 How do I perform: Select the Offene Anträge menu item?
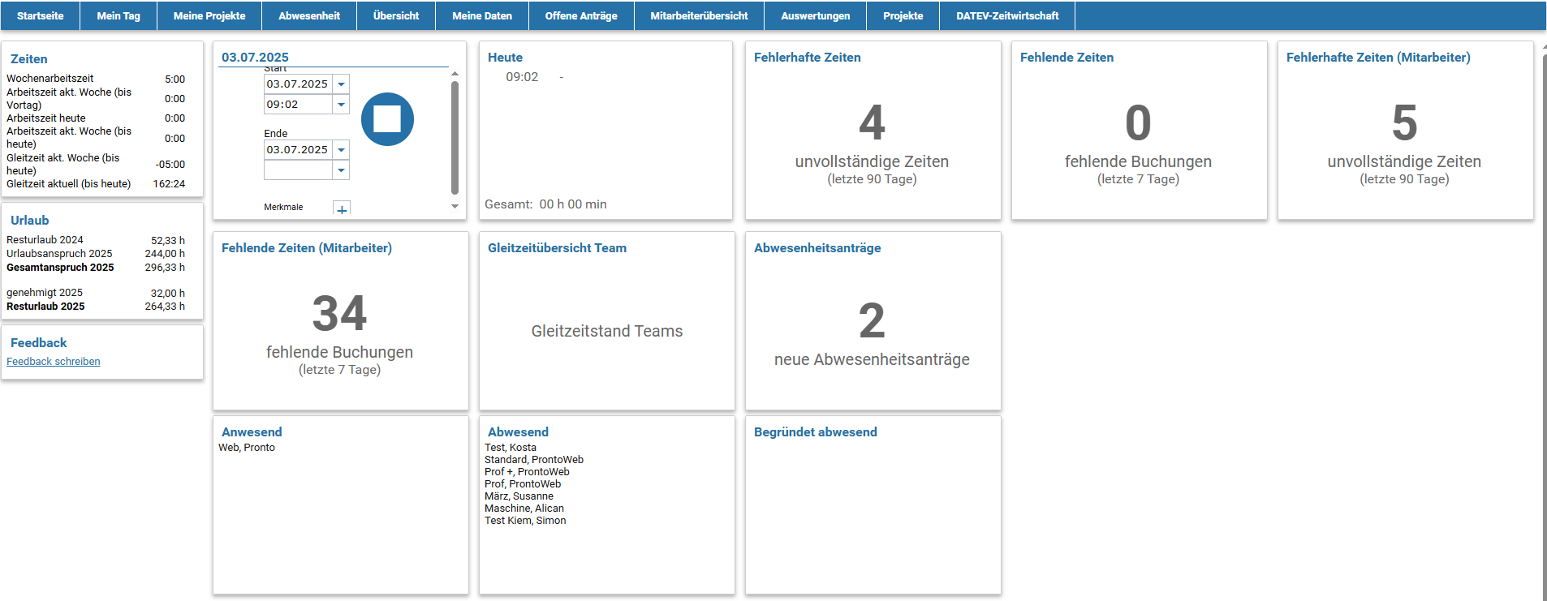tap(581, 15)
